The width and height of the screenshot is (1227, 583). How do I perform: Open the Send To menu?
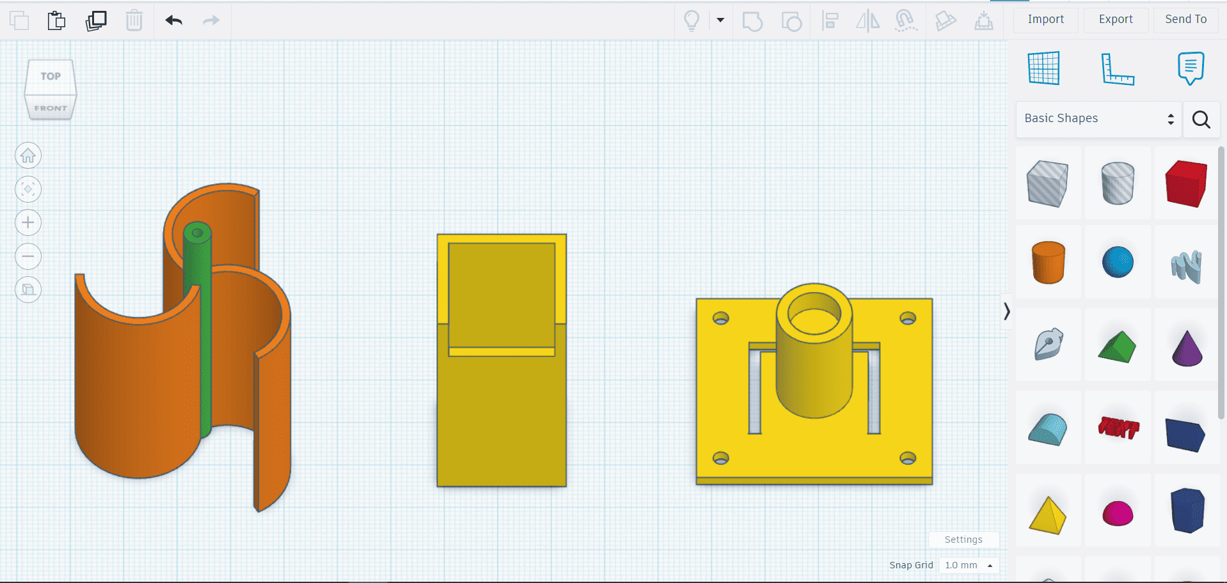click(1185, 19)
